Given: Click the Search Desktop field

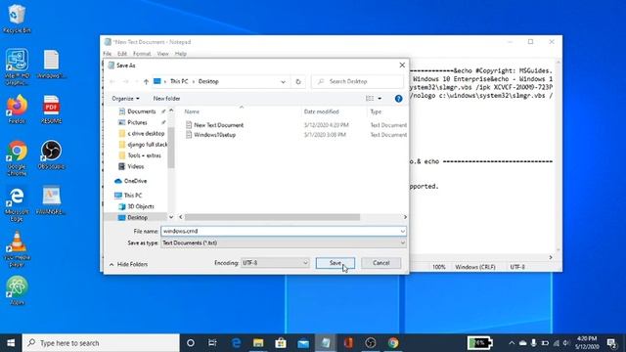Looking at the screenshot, I should click(x=357, y=81).
